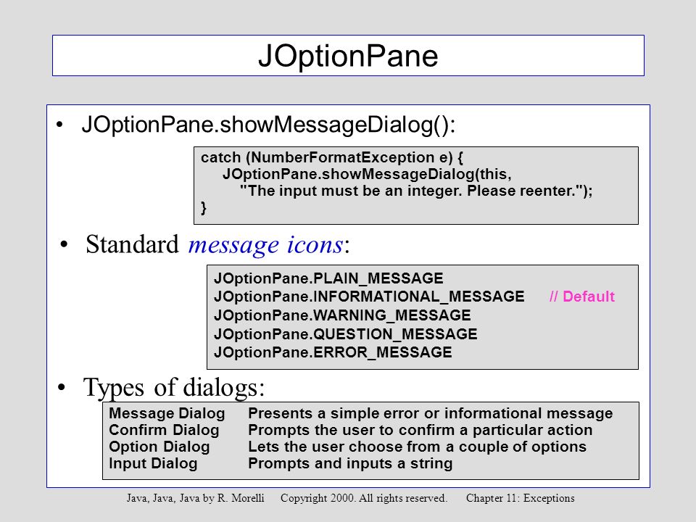The image size is (696, 522).
Task: Click the JOptionPane slide title
Action: [348, 56]
